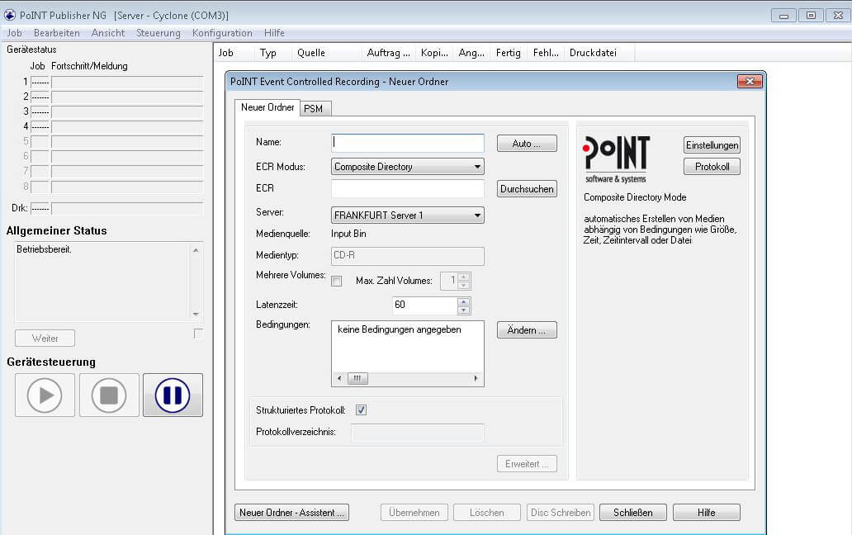The width and height of the screenshot is (852, 535).
Task: Open the Konfiguration menu
Action: (x=222, y=33)
